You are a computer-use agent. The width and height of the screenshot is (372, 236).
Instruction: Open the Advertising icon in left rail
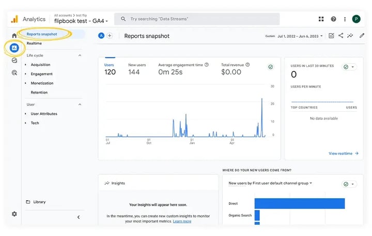[x=14, y=73]
